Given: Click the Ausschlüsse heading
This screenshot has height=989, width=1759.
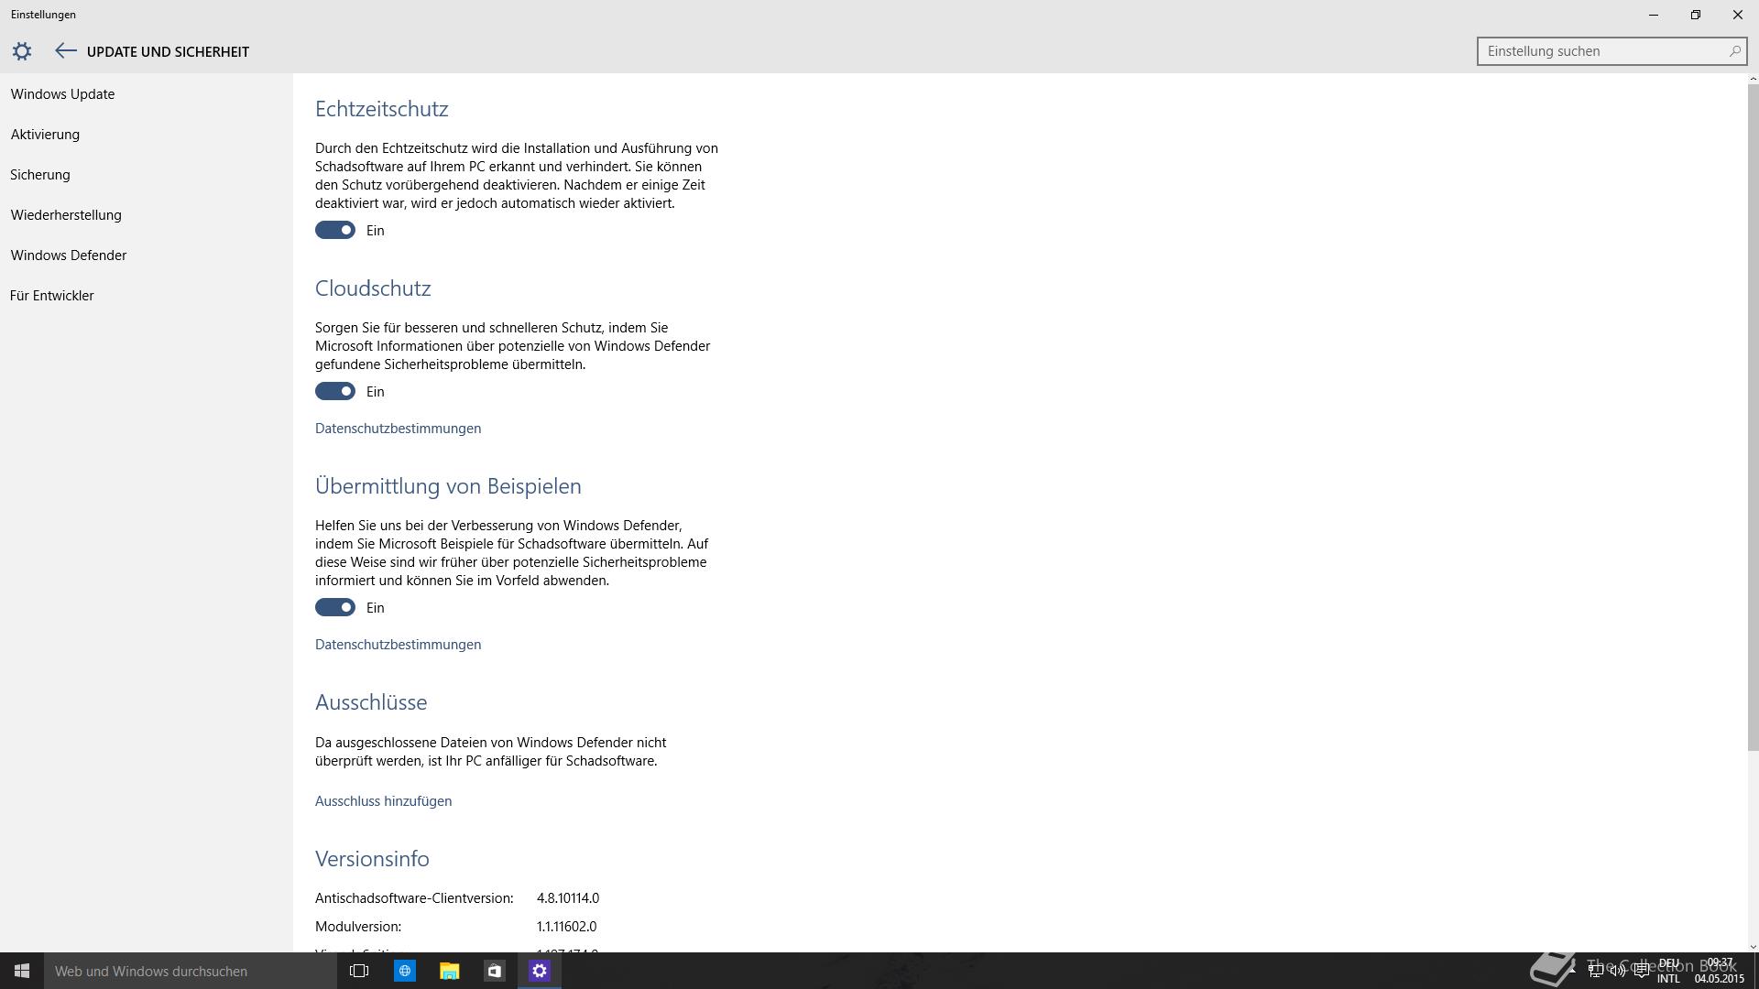Looking at the screenshot, I should click(x=371, y=701).
